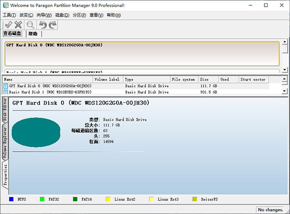Click the Discard changes X icon
The image size is (290, 214).
[18, 25]
